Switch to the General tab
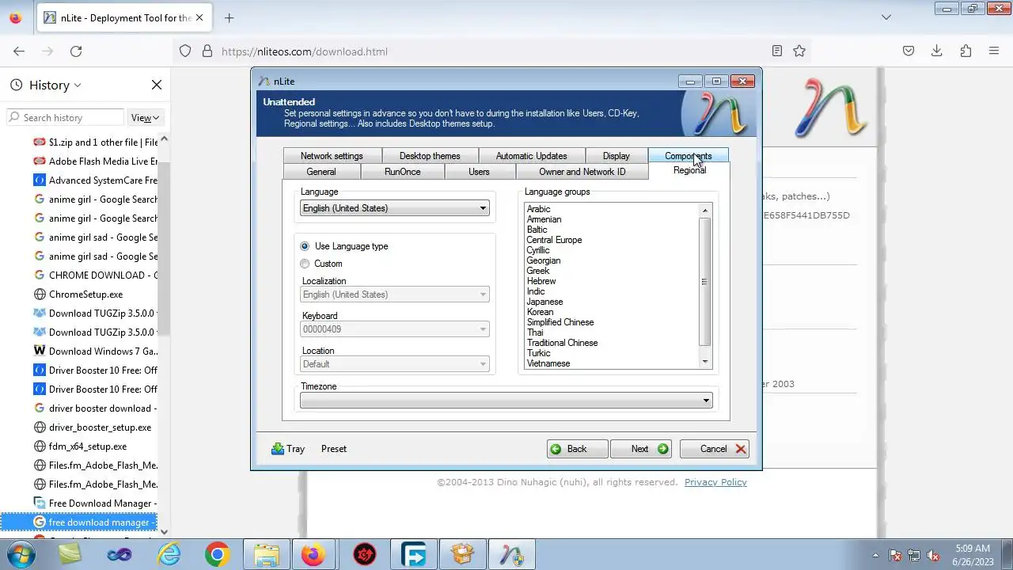The width and height of the screenshot is (1013, 570). (x=321, y=172)
